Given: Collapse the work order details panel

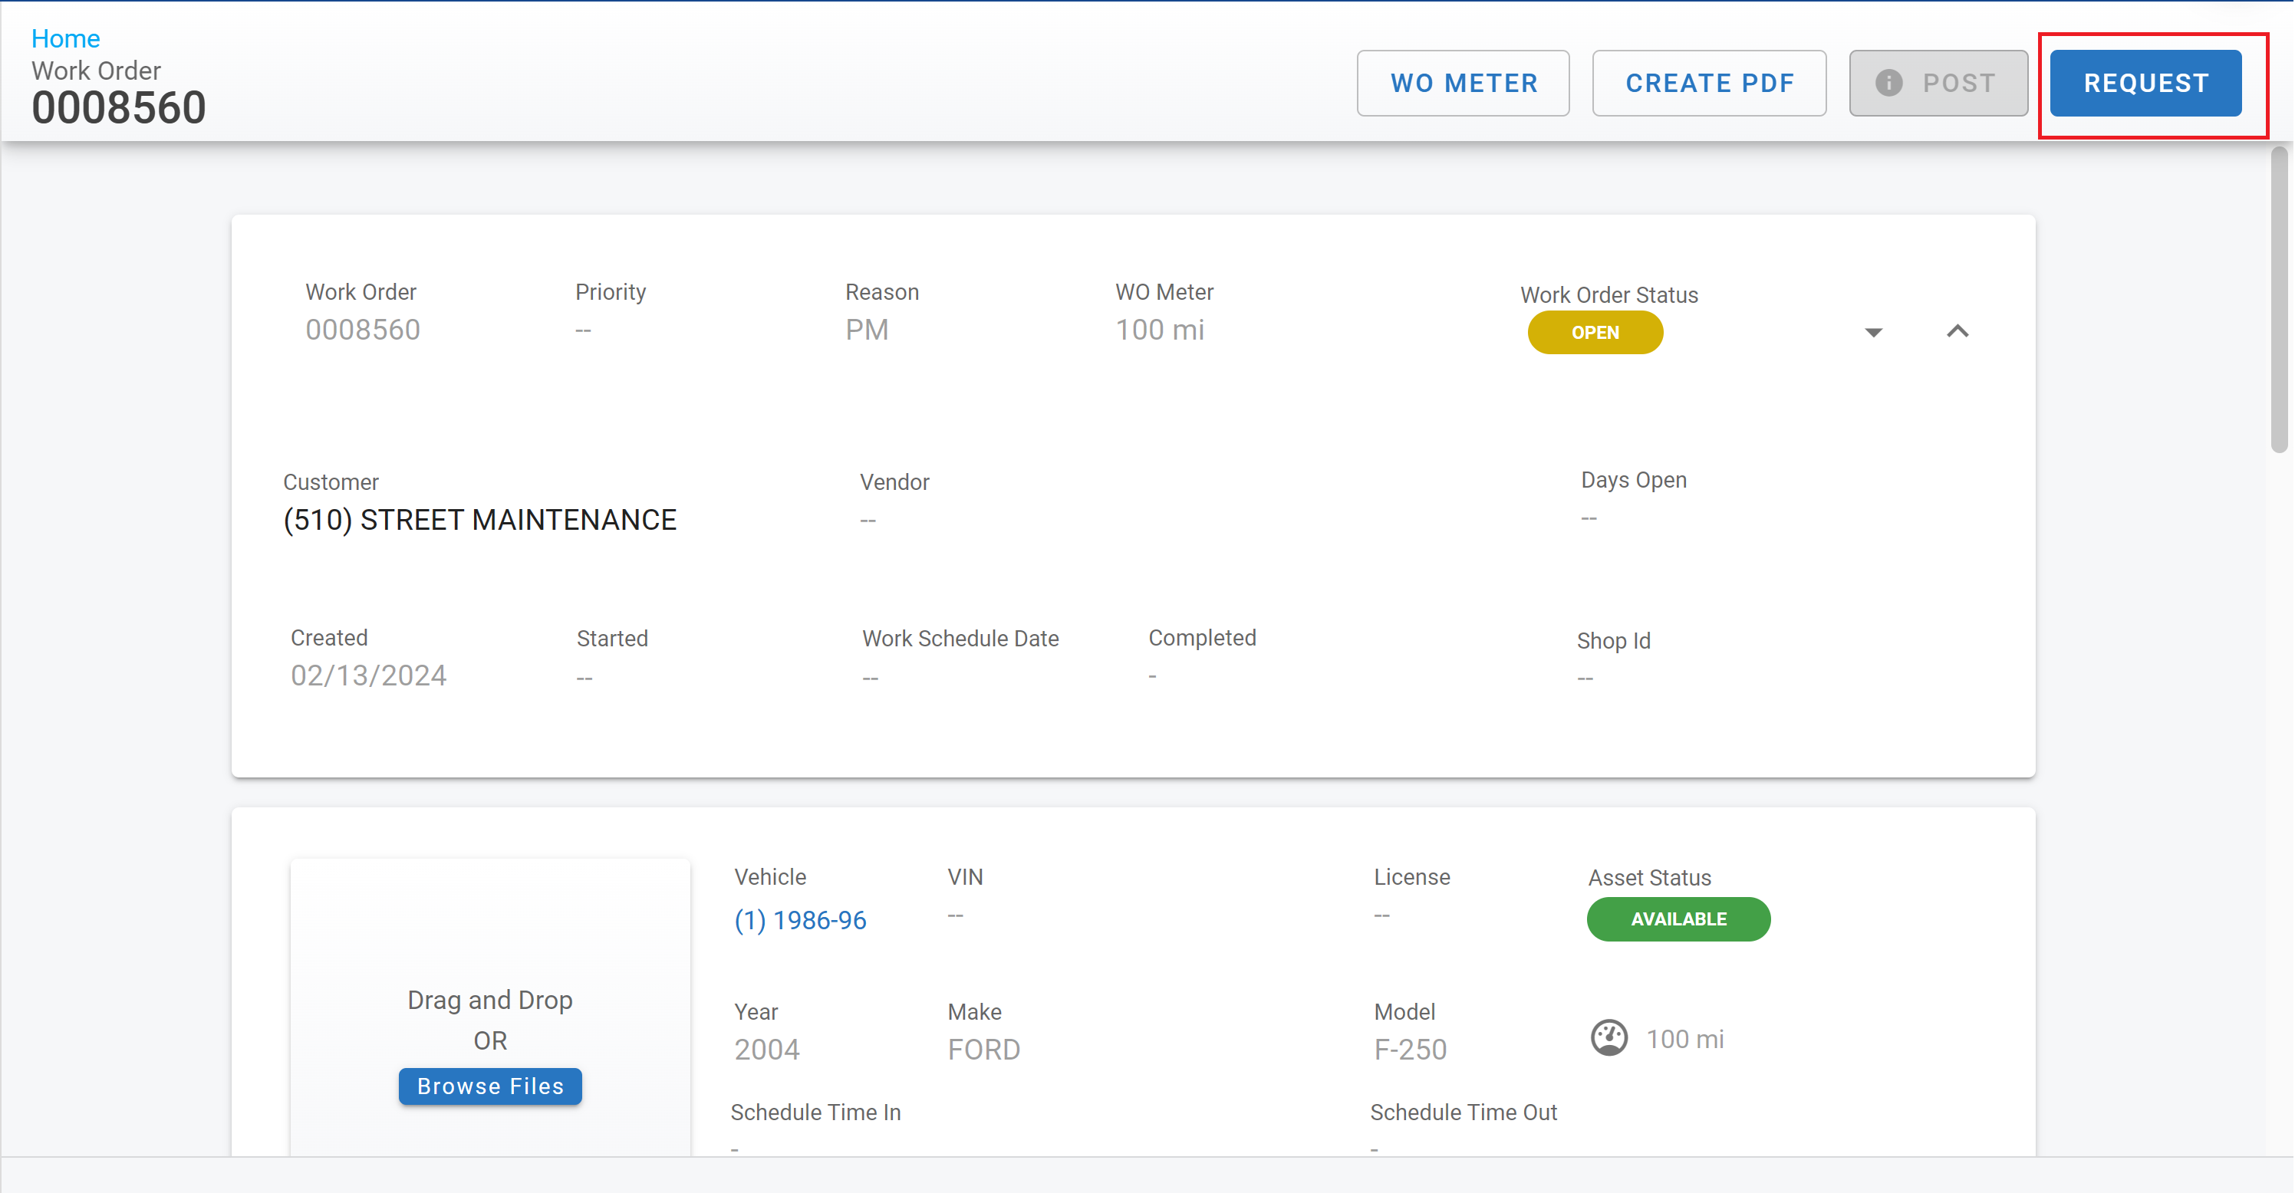Looking at the screenshot, I should (1957, 331).
